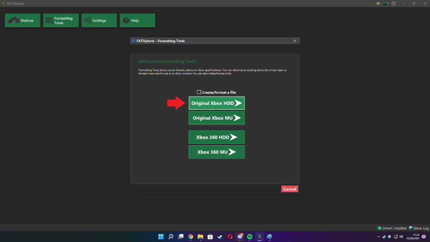
Task: Open Formatting Tools from the toolbar
Action: point(61,20)
